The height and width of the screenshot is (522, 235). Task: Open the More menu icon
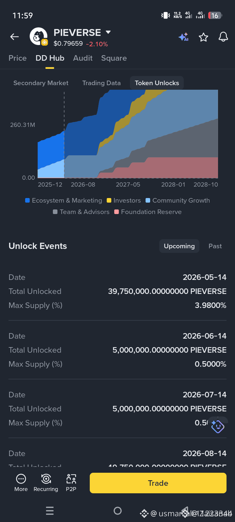(21, 483)
